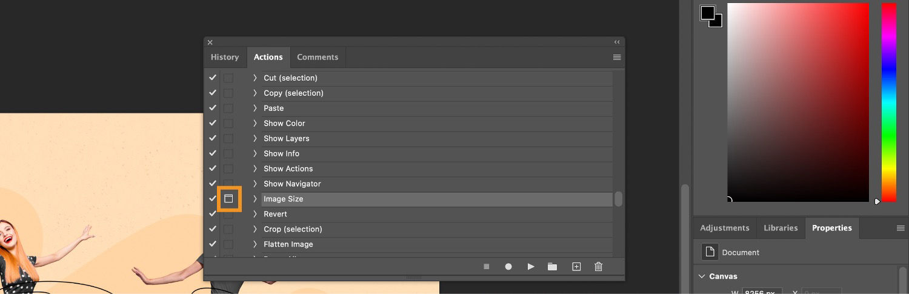The height and width of the screenshot is (294, 909).
Task: Toggle checkmark for Show Color action
Action: pos(212,123)
